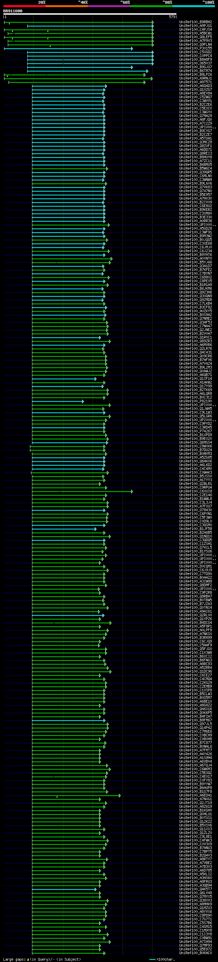Click the white query sequence bar
This screenshot has height=962, width=218.
tap(90, 14)
